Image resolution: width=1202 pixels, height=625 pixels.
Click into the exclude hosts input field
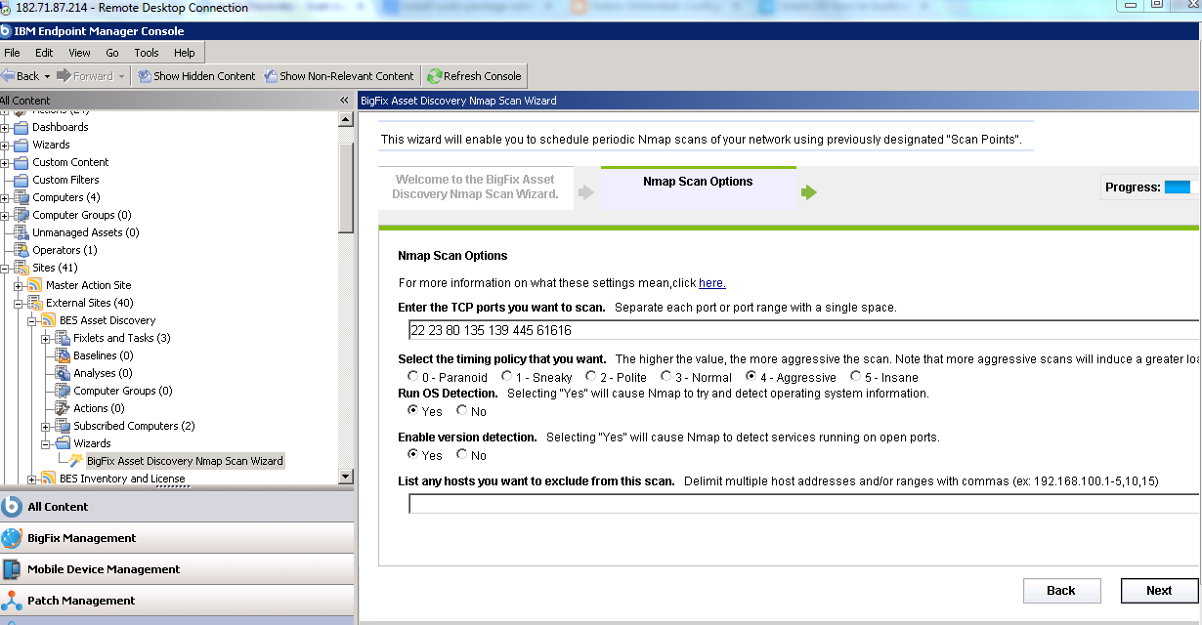click(804, 504)
